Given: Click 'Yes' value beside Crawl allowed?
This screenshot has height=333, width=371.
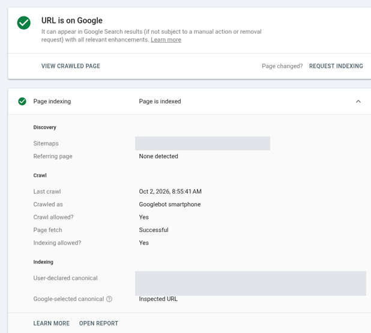Looking at the screenshot, I should [144, 217].
